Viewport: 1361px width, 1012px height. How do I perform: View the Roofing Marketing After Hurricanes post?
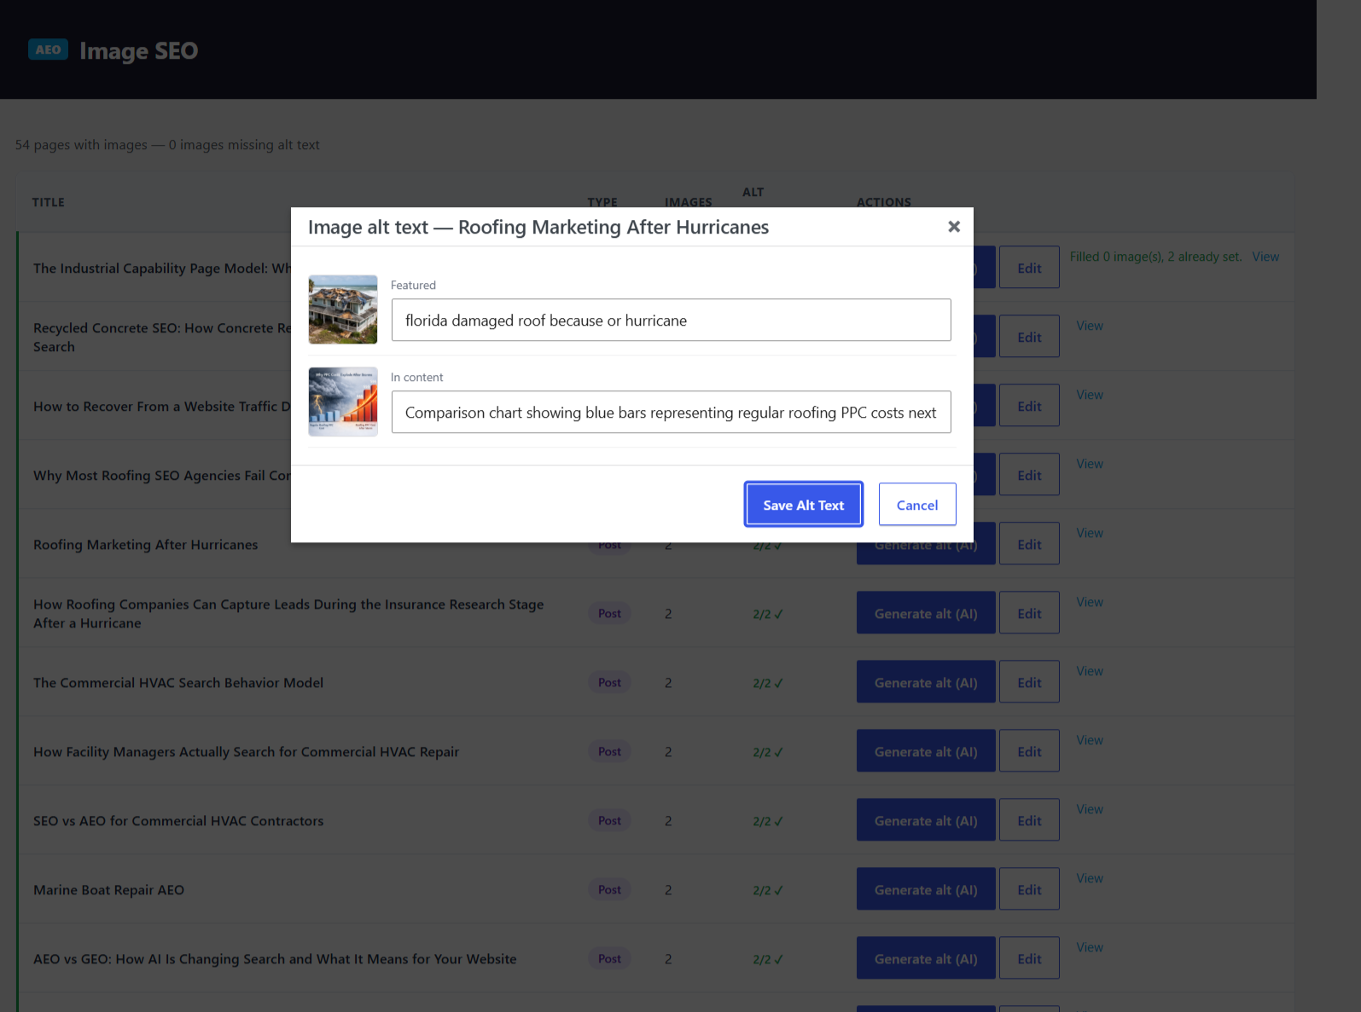[1090, 533]
